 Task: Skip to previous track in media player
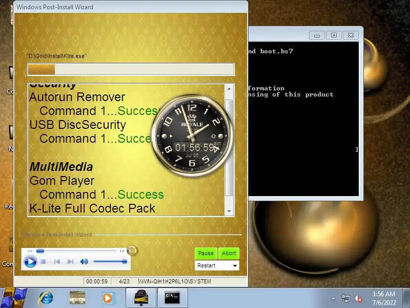tap(57, 261)
